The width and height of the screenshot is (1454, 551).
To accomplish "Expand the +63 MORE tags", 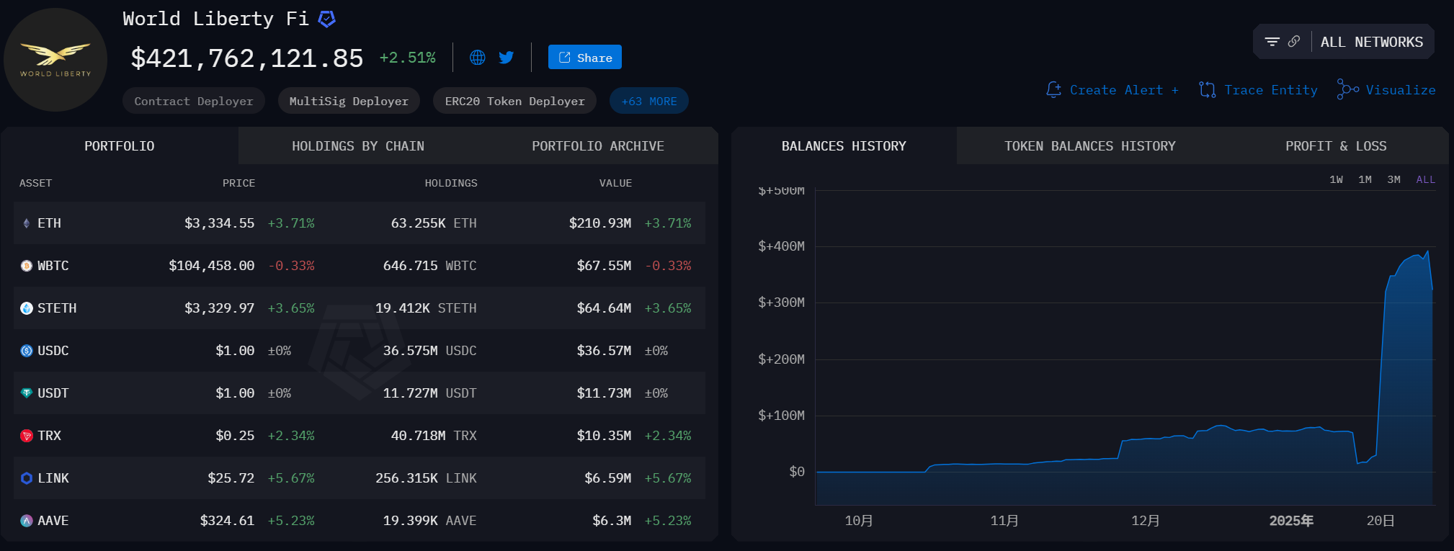I will click(648, 102).
